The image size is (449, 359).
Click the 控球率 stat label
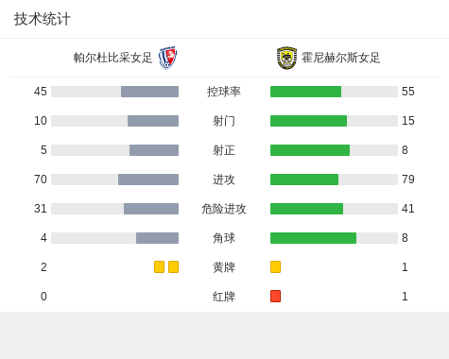click(x=224, y=92)
